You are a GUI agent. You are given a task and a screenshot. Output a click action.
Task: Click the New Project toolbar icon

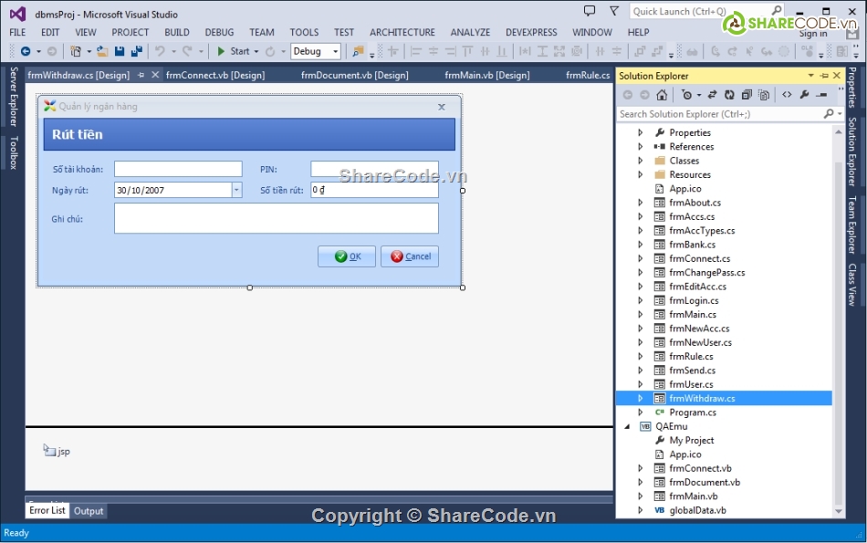pos(75,51)
